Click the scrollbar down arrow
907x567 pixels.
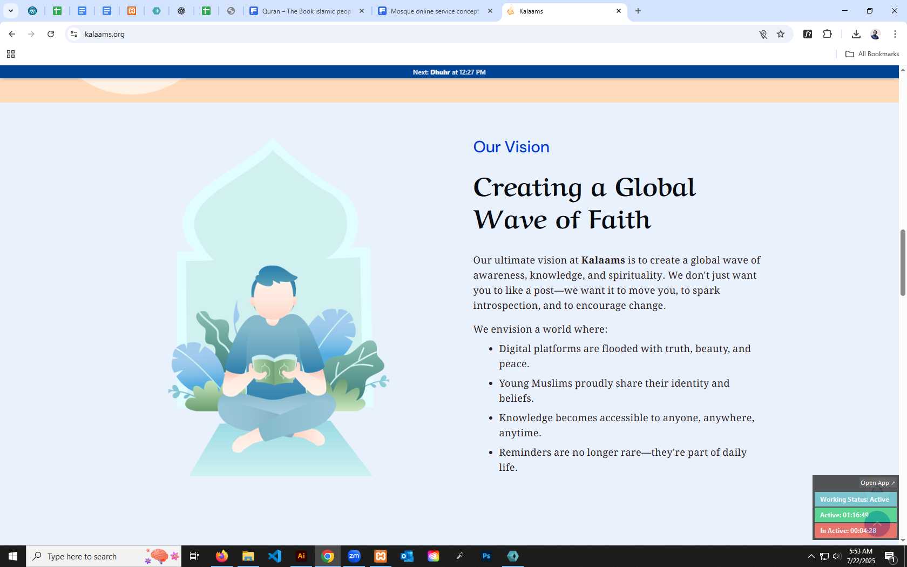[903, 540]
